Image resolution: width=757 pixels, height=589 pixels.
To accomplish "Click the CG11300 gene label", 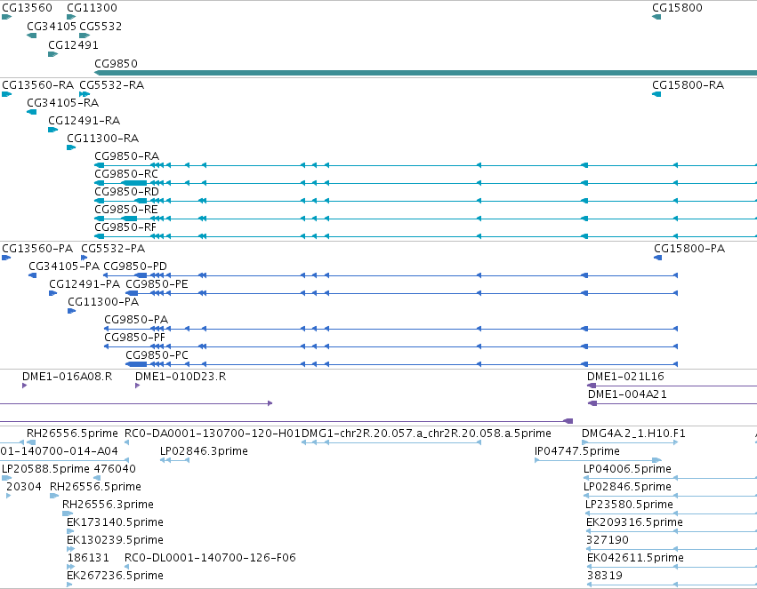I will click(x=92, y=8).
